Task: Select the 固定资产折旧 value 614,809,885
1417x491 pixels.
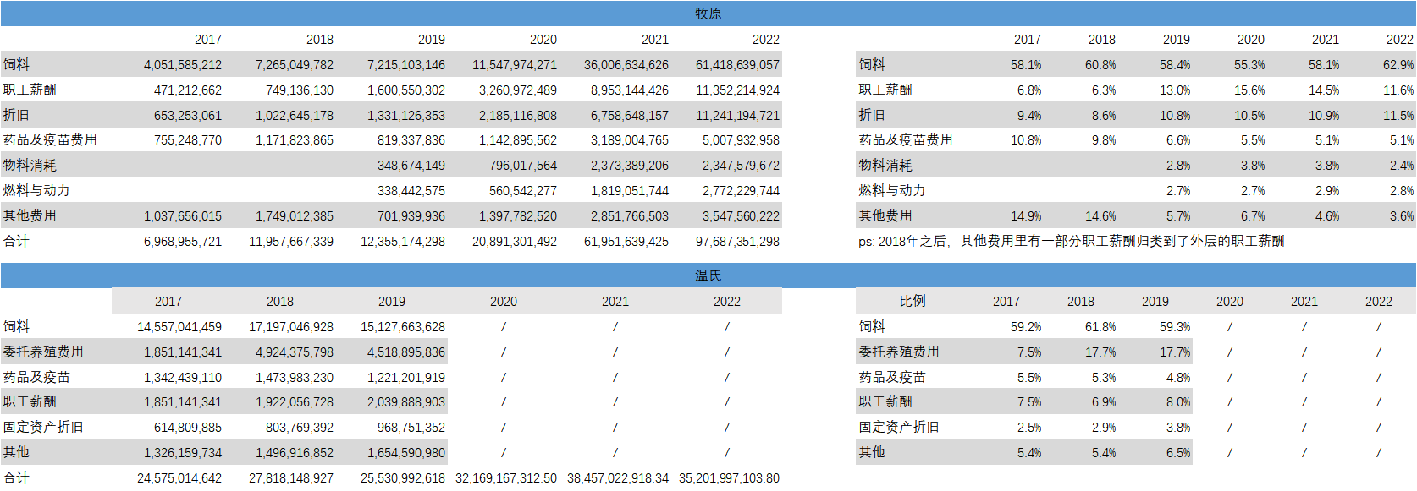Action: [x=188, y=428]
